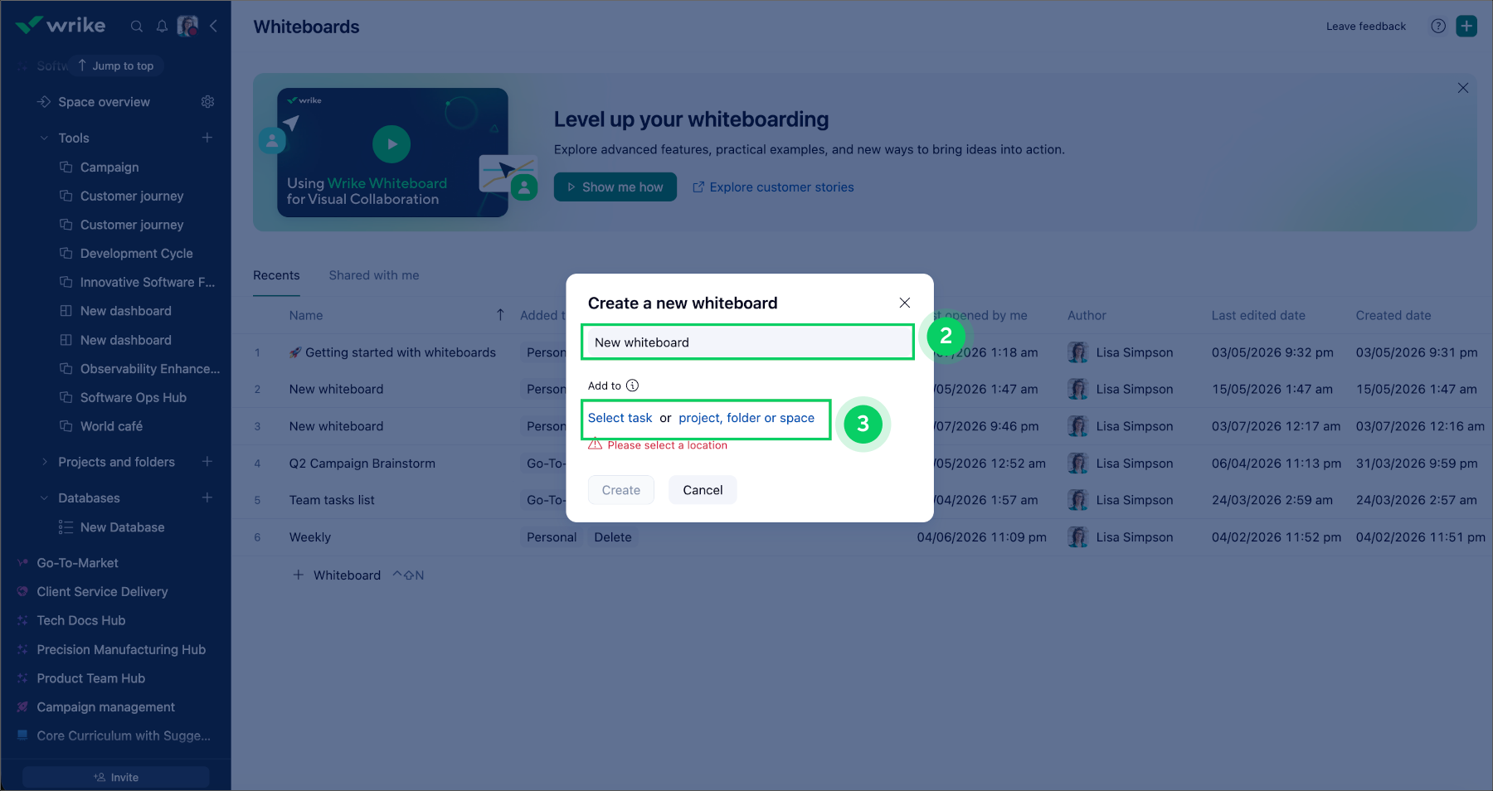Sort by Name column arrow

(x=500, y=315)
